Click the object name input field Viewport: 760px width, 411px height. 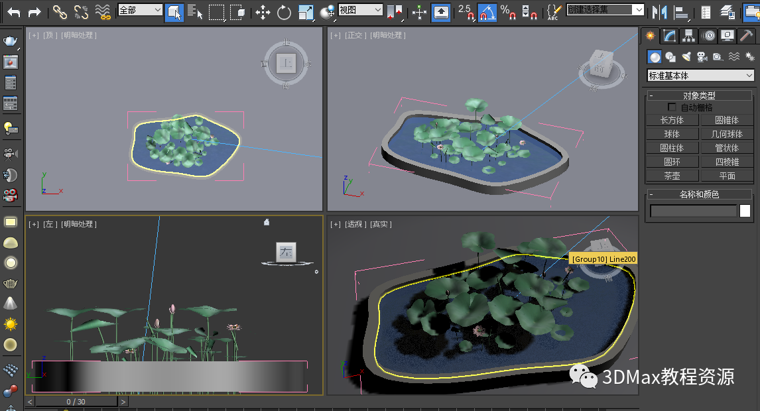click(693, 211)
